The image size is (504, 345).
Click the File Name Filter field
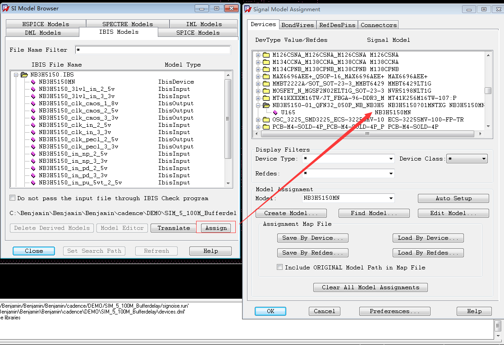click(x=153, y=50)
